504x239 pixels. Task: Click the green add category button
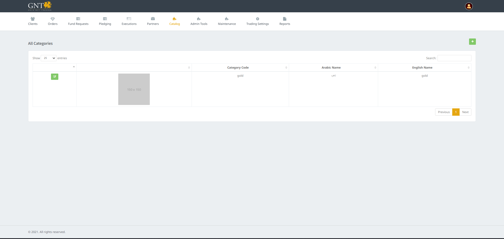coord(472,42)
